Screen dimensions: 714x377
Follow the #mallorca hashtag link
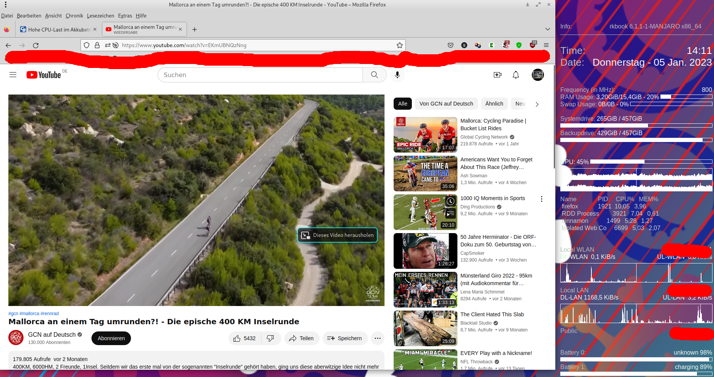(x=29, y=314)
